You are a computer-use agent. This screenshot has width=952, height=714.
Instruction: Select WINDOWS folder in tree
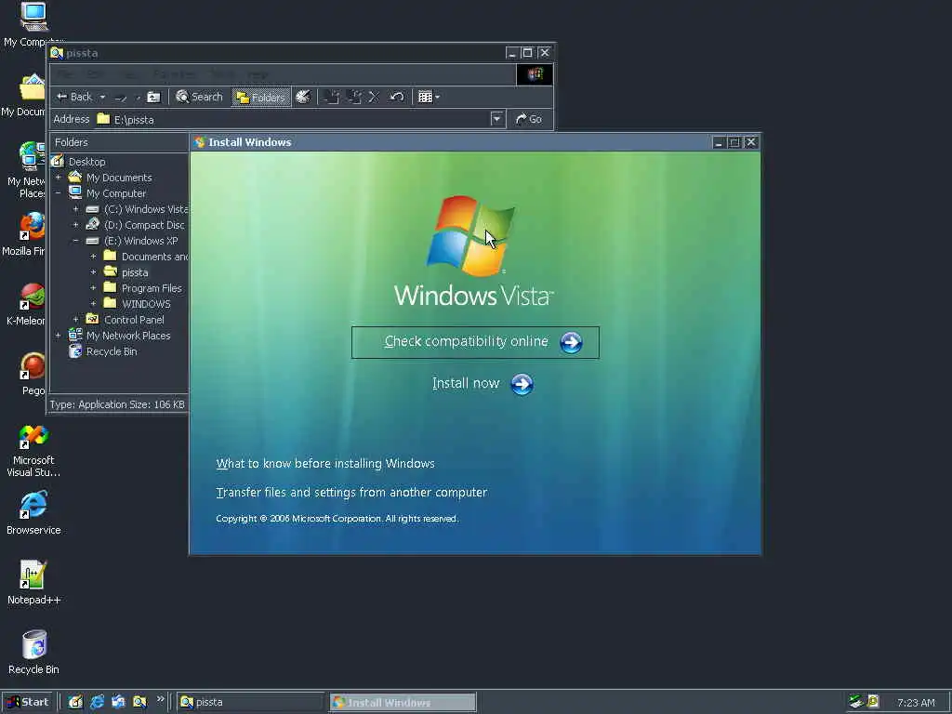(146, 304)
